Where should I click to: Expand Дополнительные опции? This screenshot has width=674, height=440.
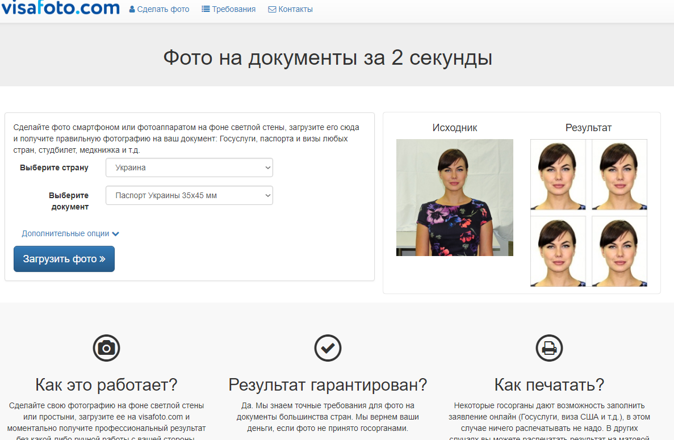(65, 233)
